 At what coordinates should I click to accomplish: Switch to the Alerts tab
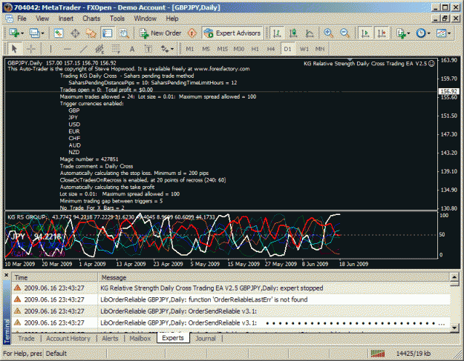(x=110, y=338)
